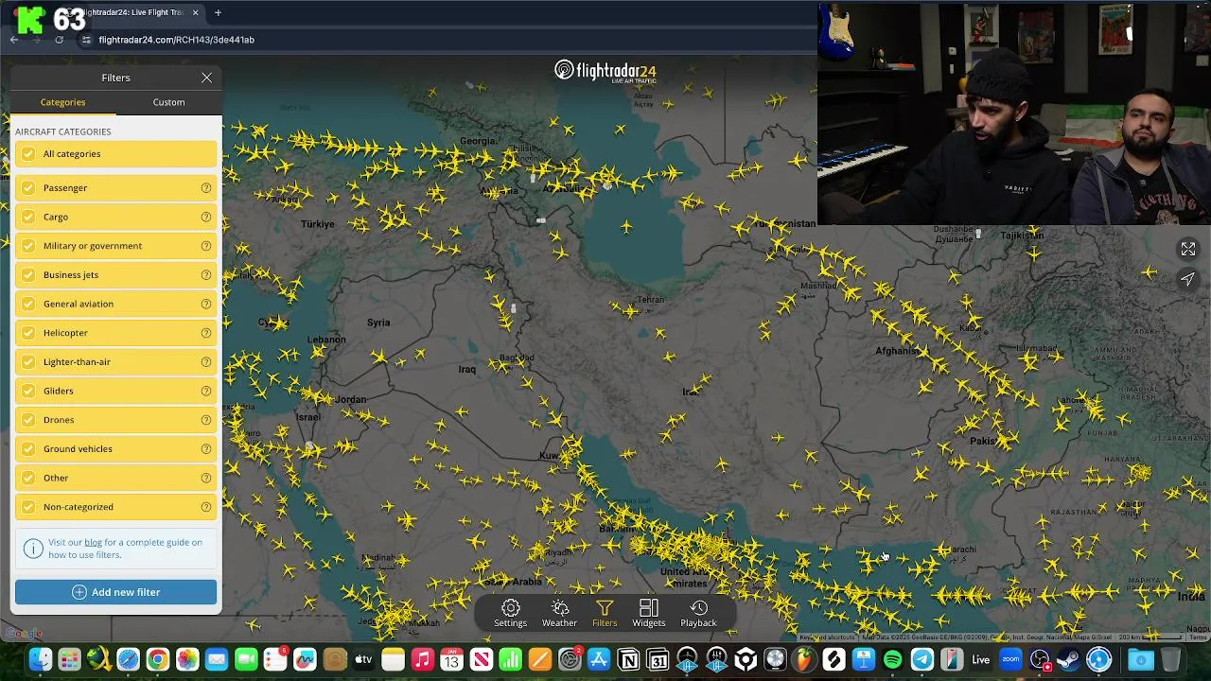The image size is (1211, 681).
Task: Toggle Military or government checkbox
Action: coord(28,246)
